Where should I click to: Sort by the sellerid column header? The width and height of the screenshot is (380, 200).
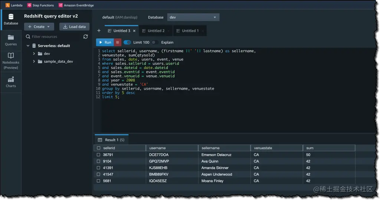pyautogui.click(x=120, y=148)
